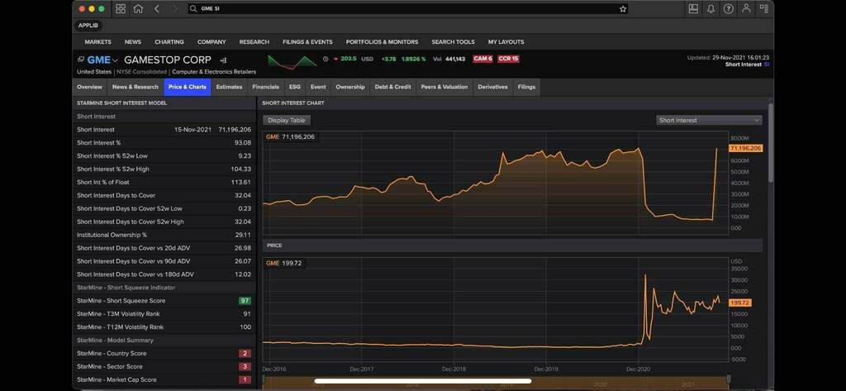Switch to the Estimates tab

click(x=230, y=87)
